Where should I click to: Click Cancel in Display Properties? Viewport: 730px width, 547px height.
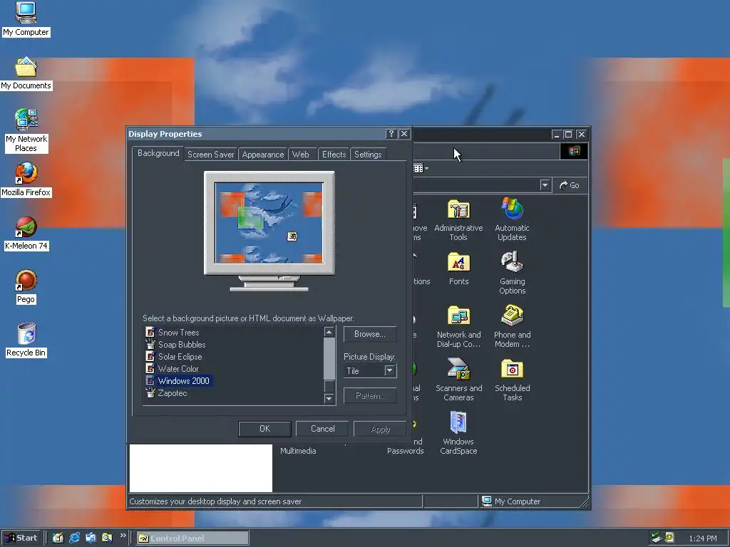click(322, 429)
